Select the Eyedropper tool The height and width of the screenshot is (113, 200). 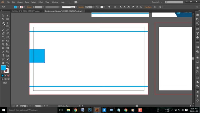3,52
